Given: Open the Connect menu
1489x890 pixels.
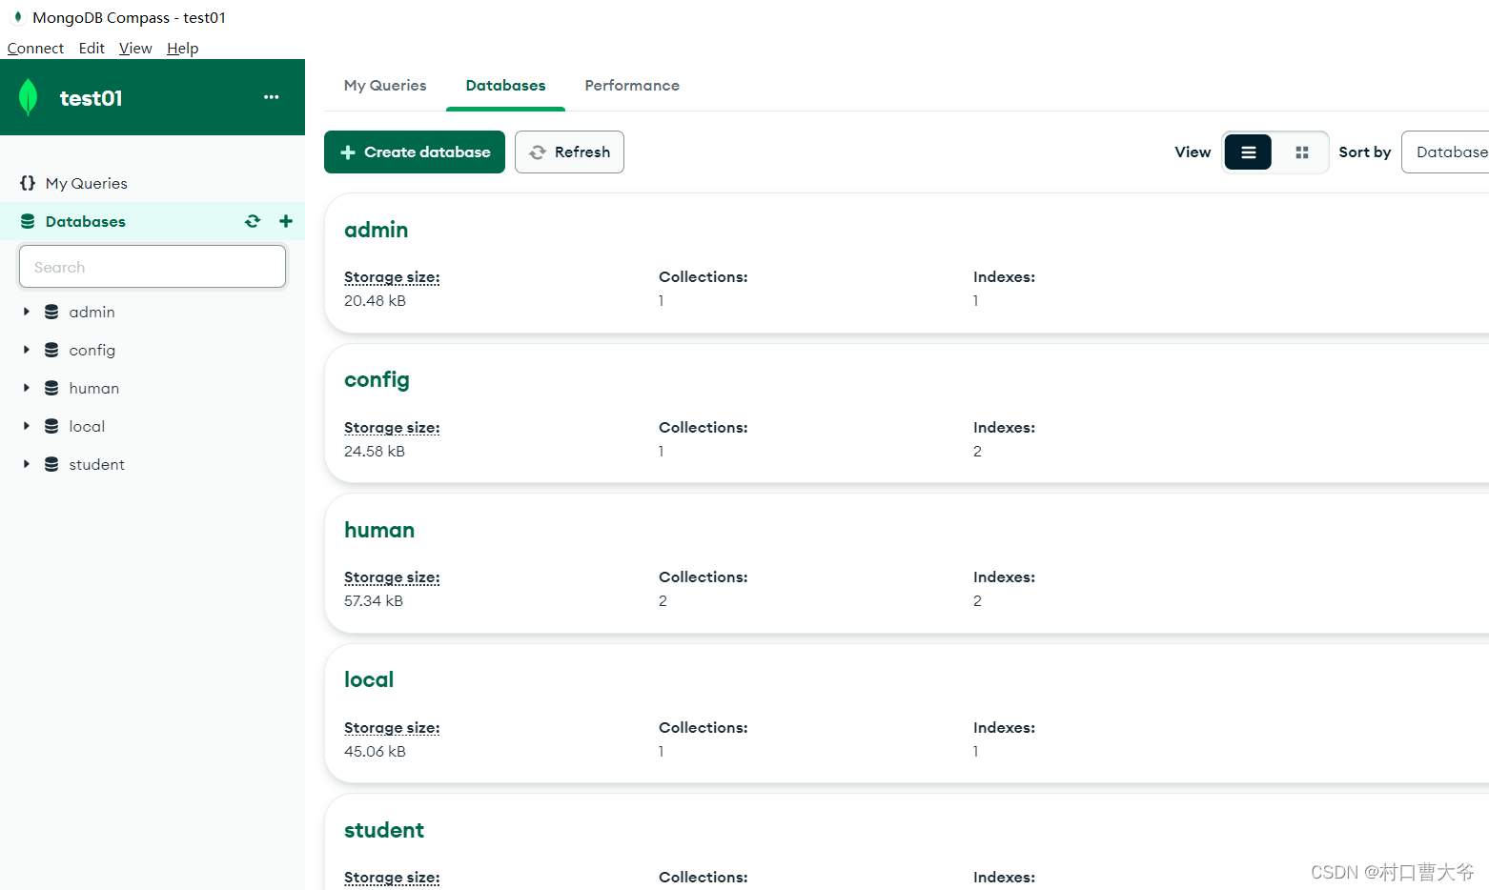Looking at the screenshot, I should (x=35, y=48).
